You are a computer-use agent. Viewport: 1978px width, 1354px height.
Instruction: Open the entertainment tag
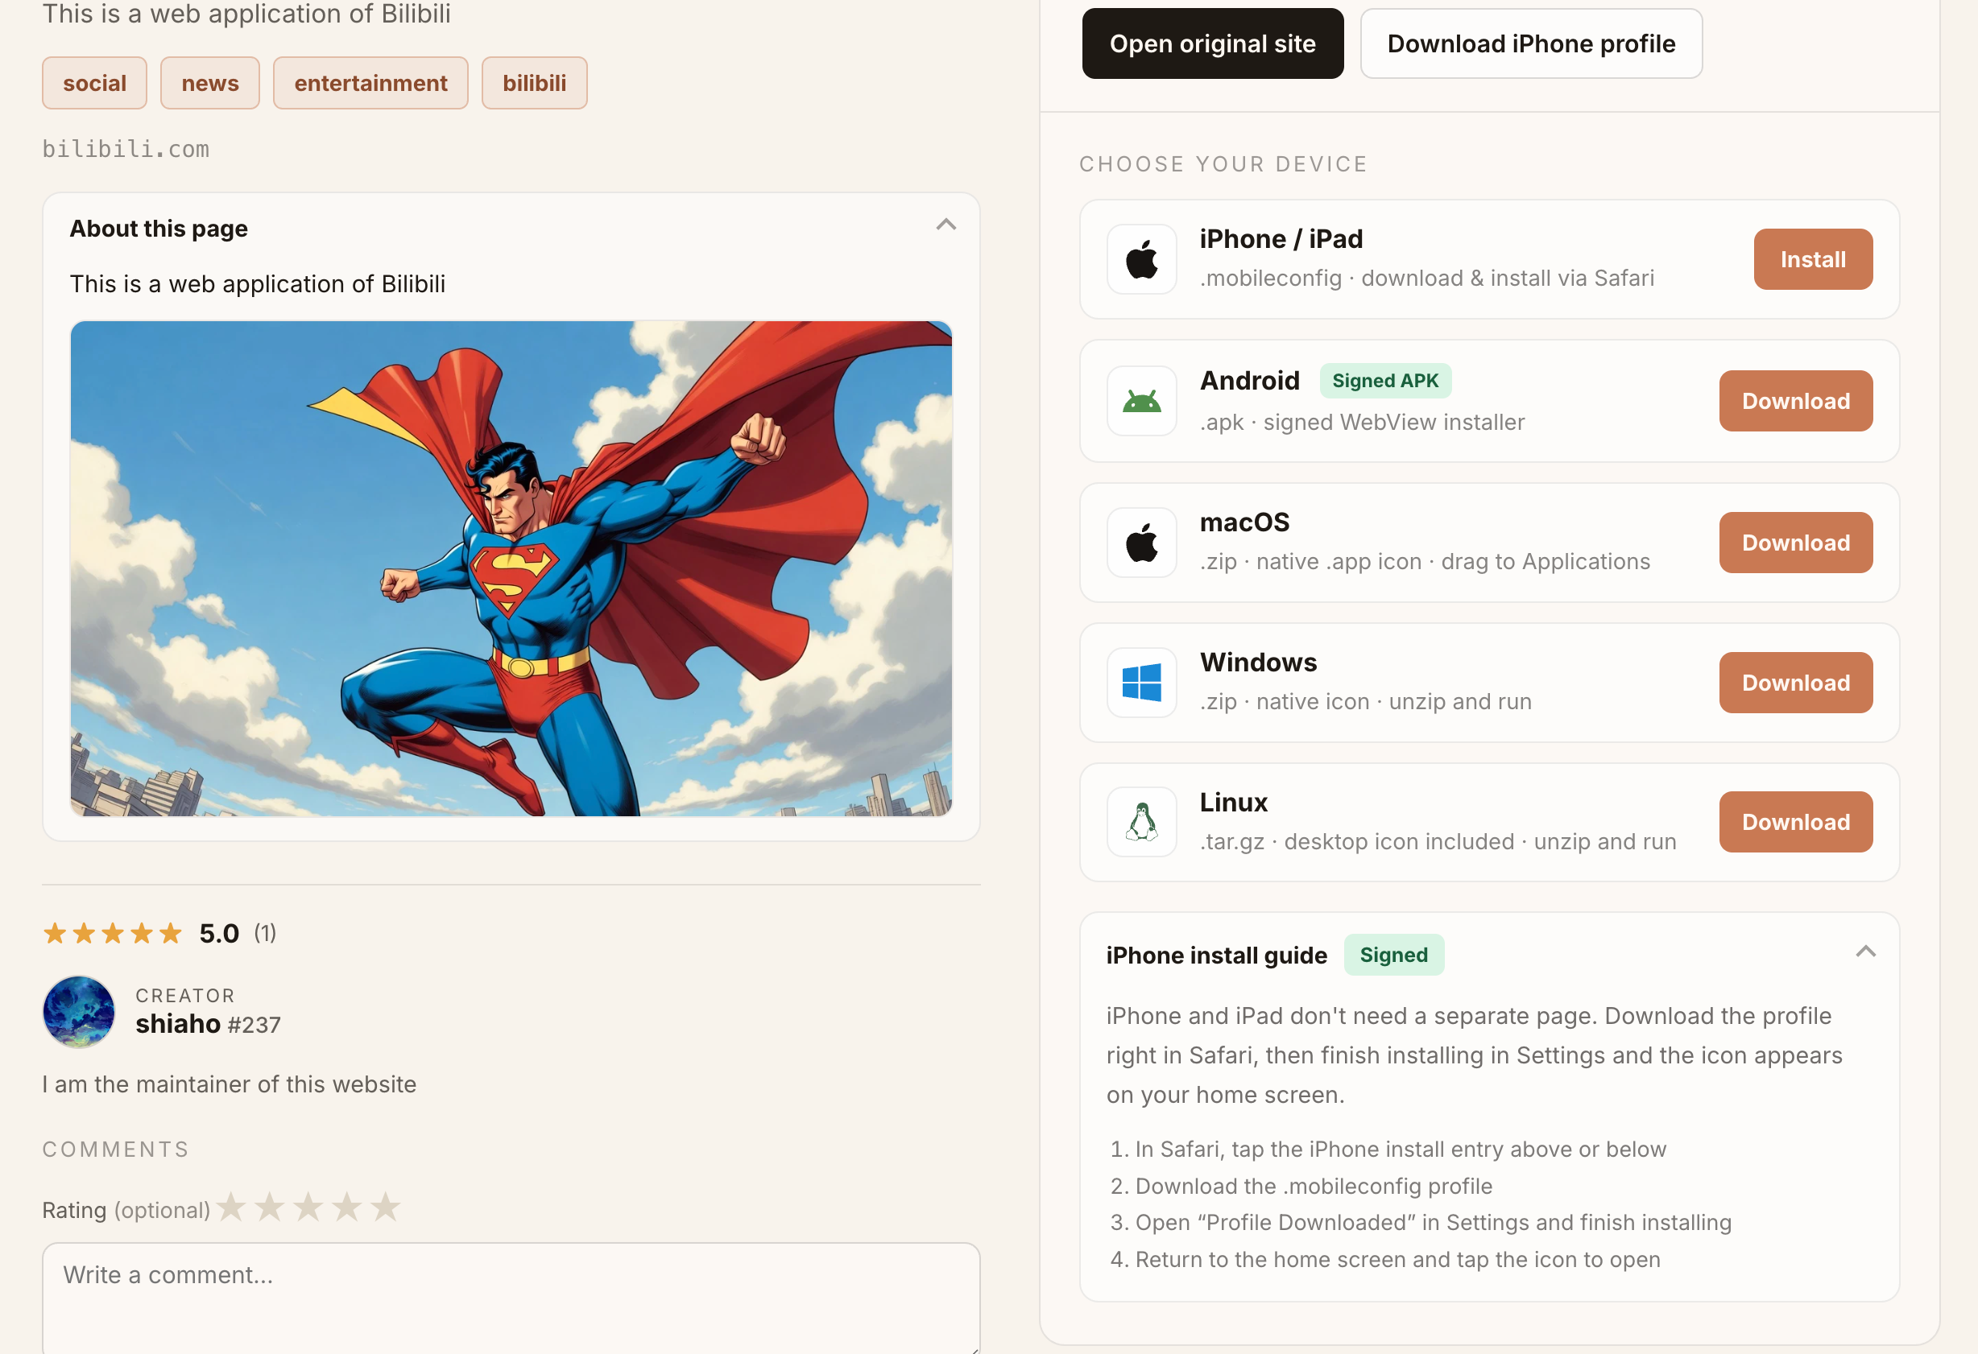(x=370, y=84)
